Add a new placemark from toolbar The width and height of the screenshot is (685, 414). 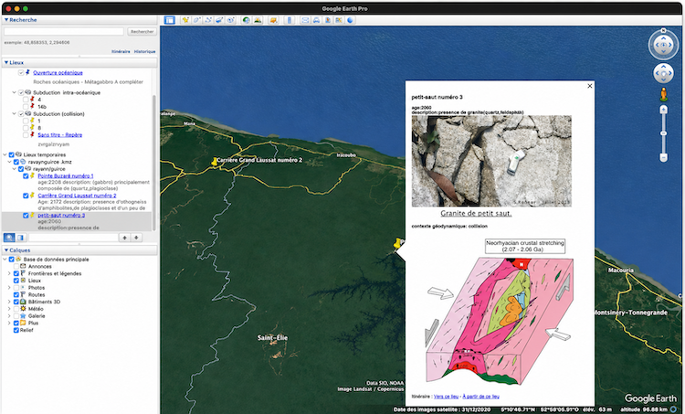click(x=185, y=20)
